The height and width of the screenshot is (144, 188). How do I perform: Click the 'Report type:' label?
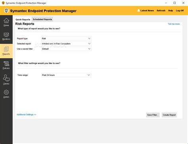22,39
